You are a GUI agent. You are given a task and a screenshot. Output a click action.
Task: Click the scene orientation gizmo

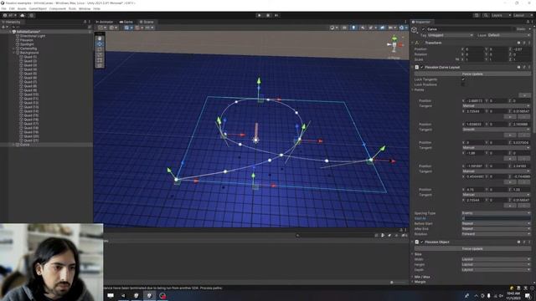point(394,44)
